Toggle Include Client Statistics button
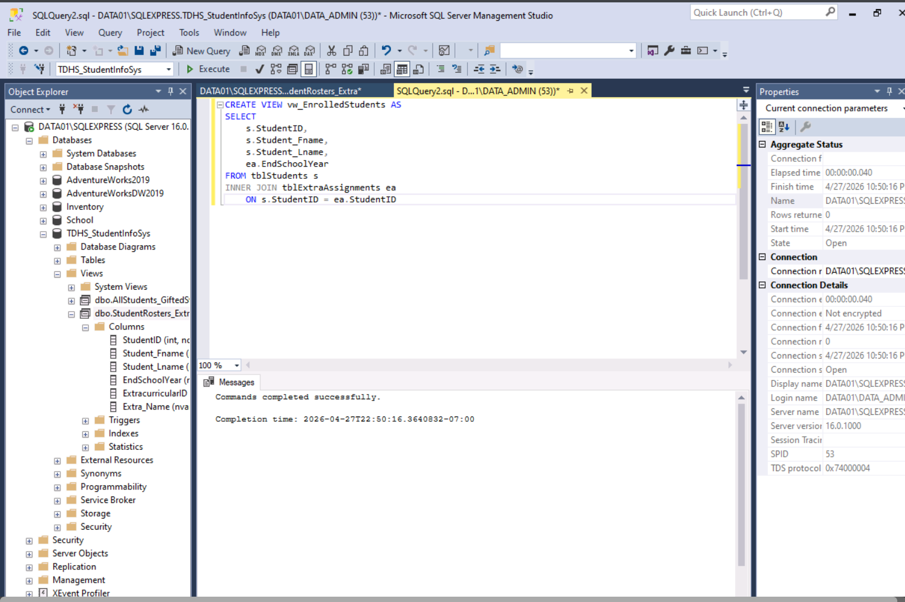The width and height of the screenshot is (905, 602). pyautogui.click(x=364, y=69)
